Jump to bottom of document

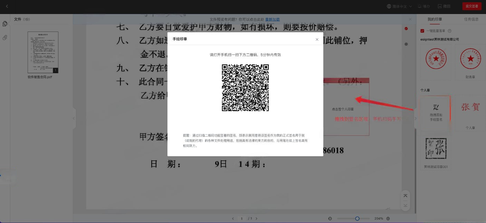click(406, 205)
